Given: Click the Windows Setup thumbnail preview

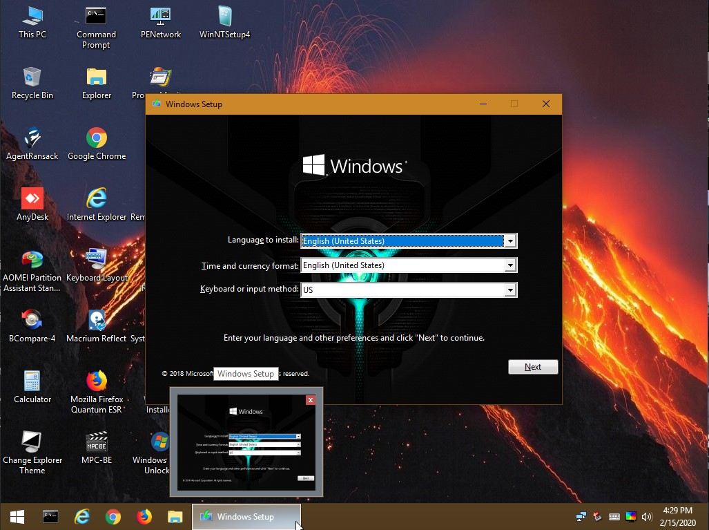Looking at the screenshot, I should pos(246,442).
